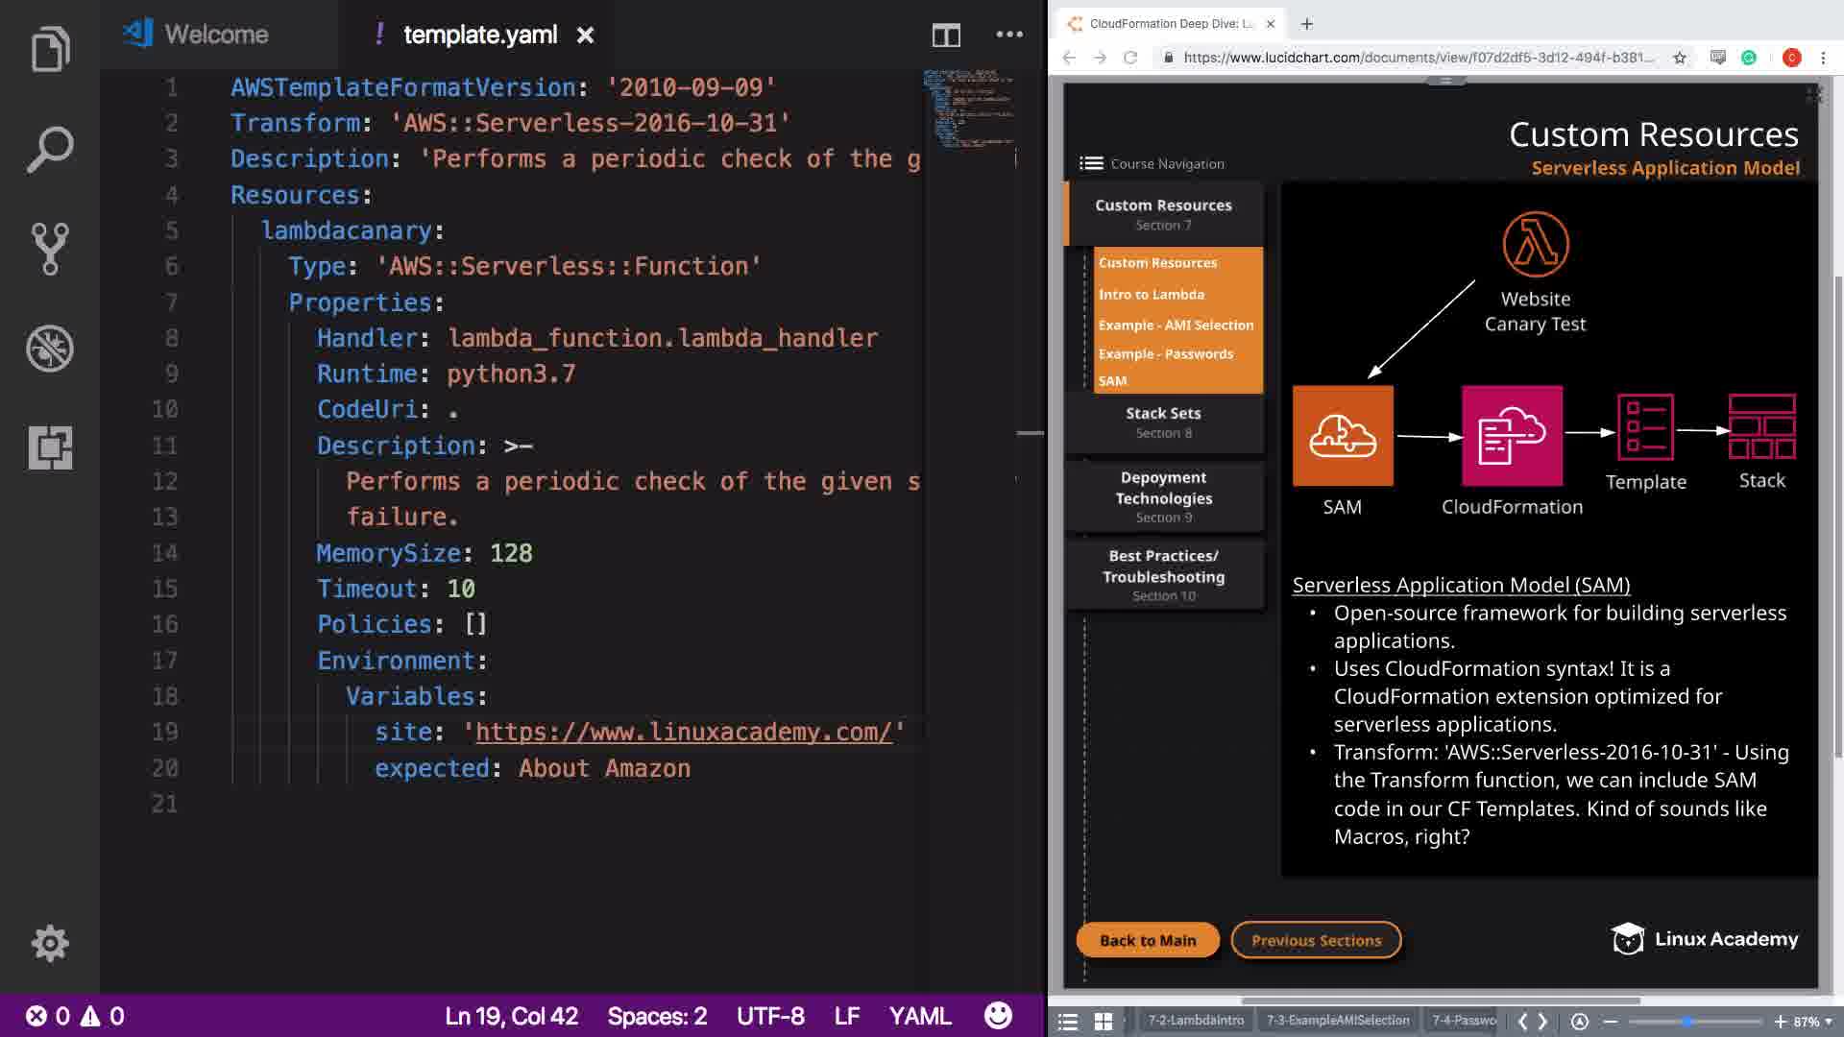Open the Manage gear menu
The image size is (1844, 1037).
(x=50, y=943)
